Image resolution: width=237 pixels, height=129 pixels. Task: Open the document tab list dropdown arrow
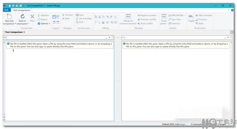(x=232, y=32)
